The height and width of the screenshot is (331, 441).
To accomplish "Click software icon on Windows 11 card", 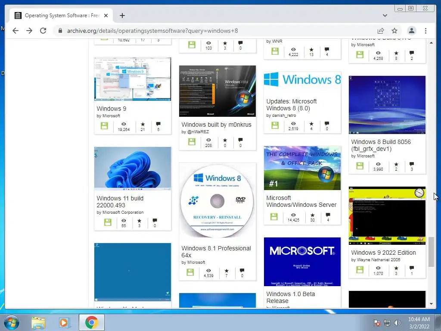I will pyautogui.click(x=108, y=222).
